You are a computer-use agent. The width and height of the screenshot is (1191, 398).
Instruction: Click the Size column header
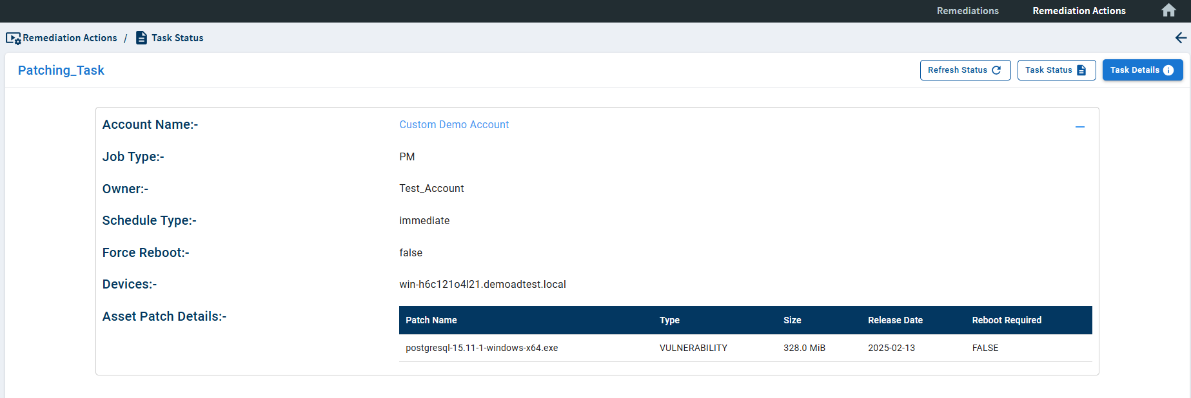792,320
